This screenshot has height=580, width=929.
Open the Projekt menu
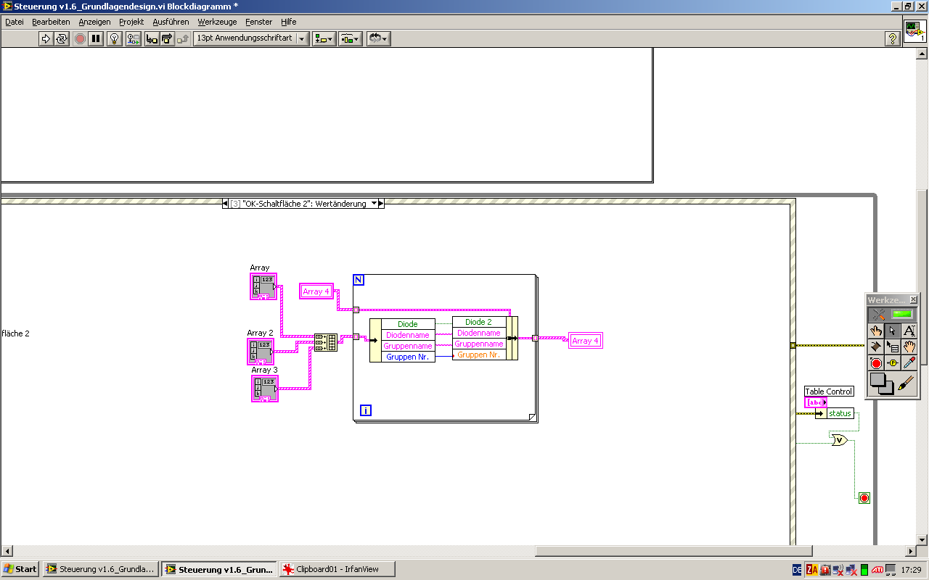point(131,22)
